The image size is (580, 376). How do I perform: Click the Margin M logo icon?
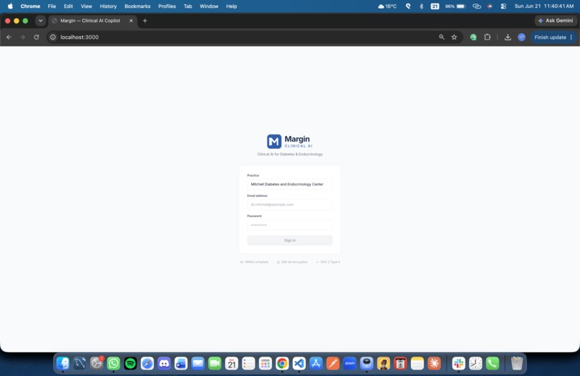click(274, 141)
